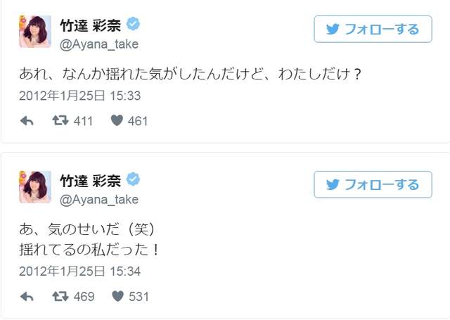Like the first tweet with 461 likes

point(117,121)
